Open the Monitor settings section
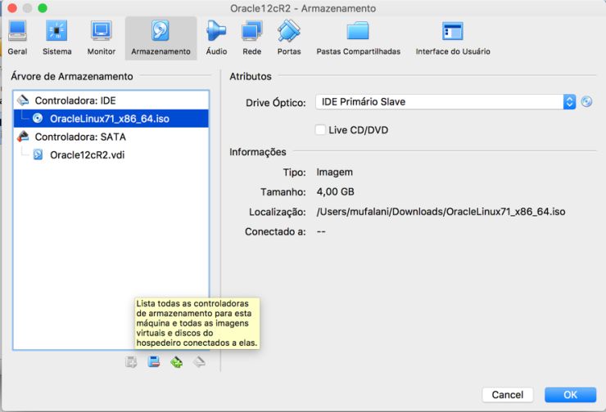The width and height of the screenshot is (606, 412). [102, 38]
